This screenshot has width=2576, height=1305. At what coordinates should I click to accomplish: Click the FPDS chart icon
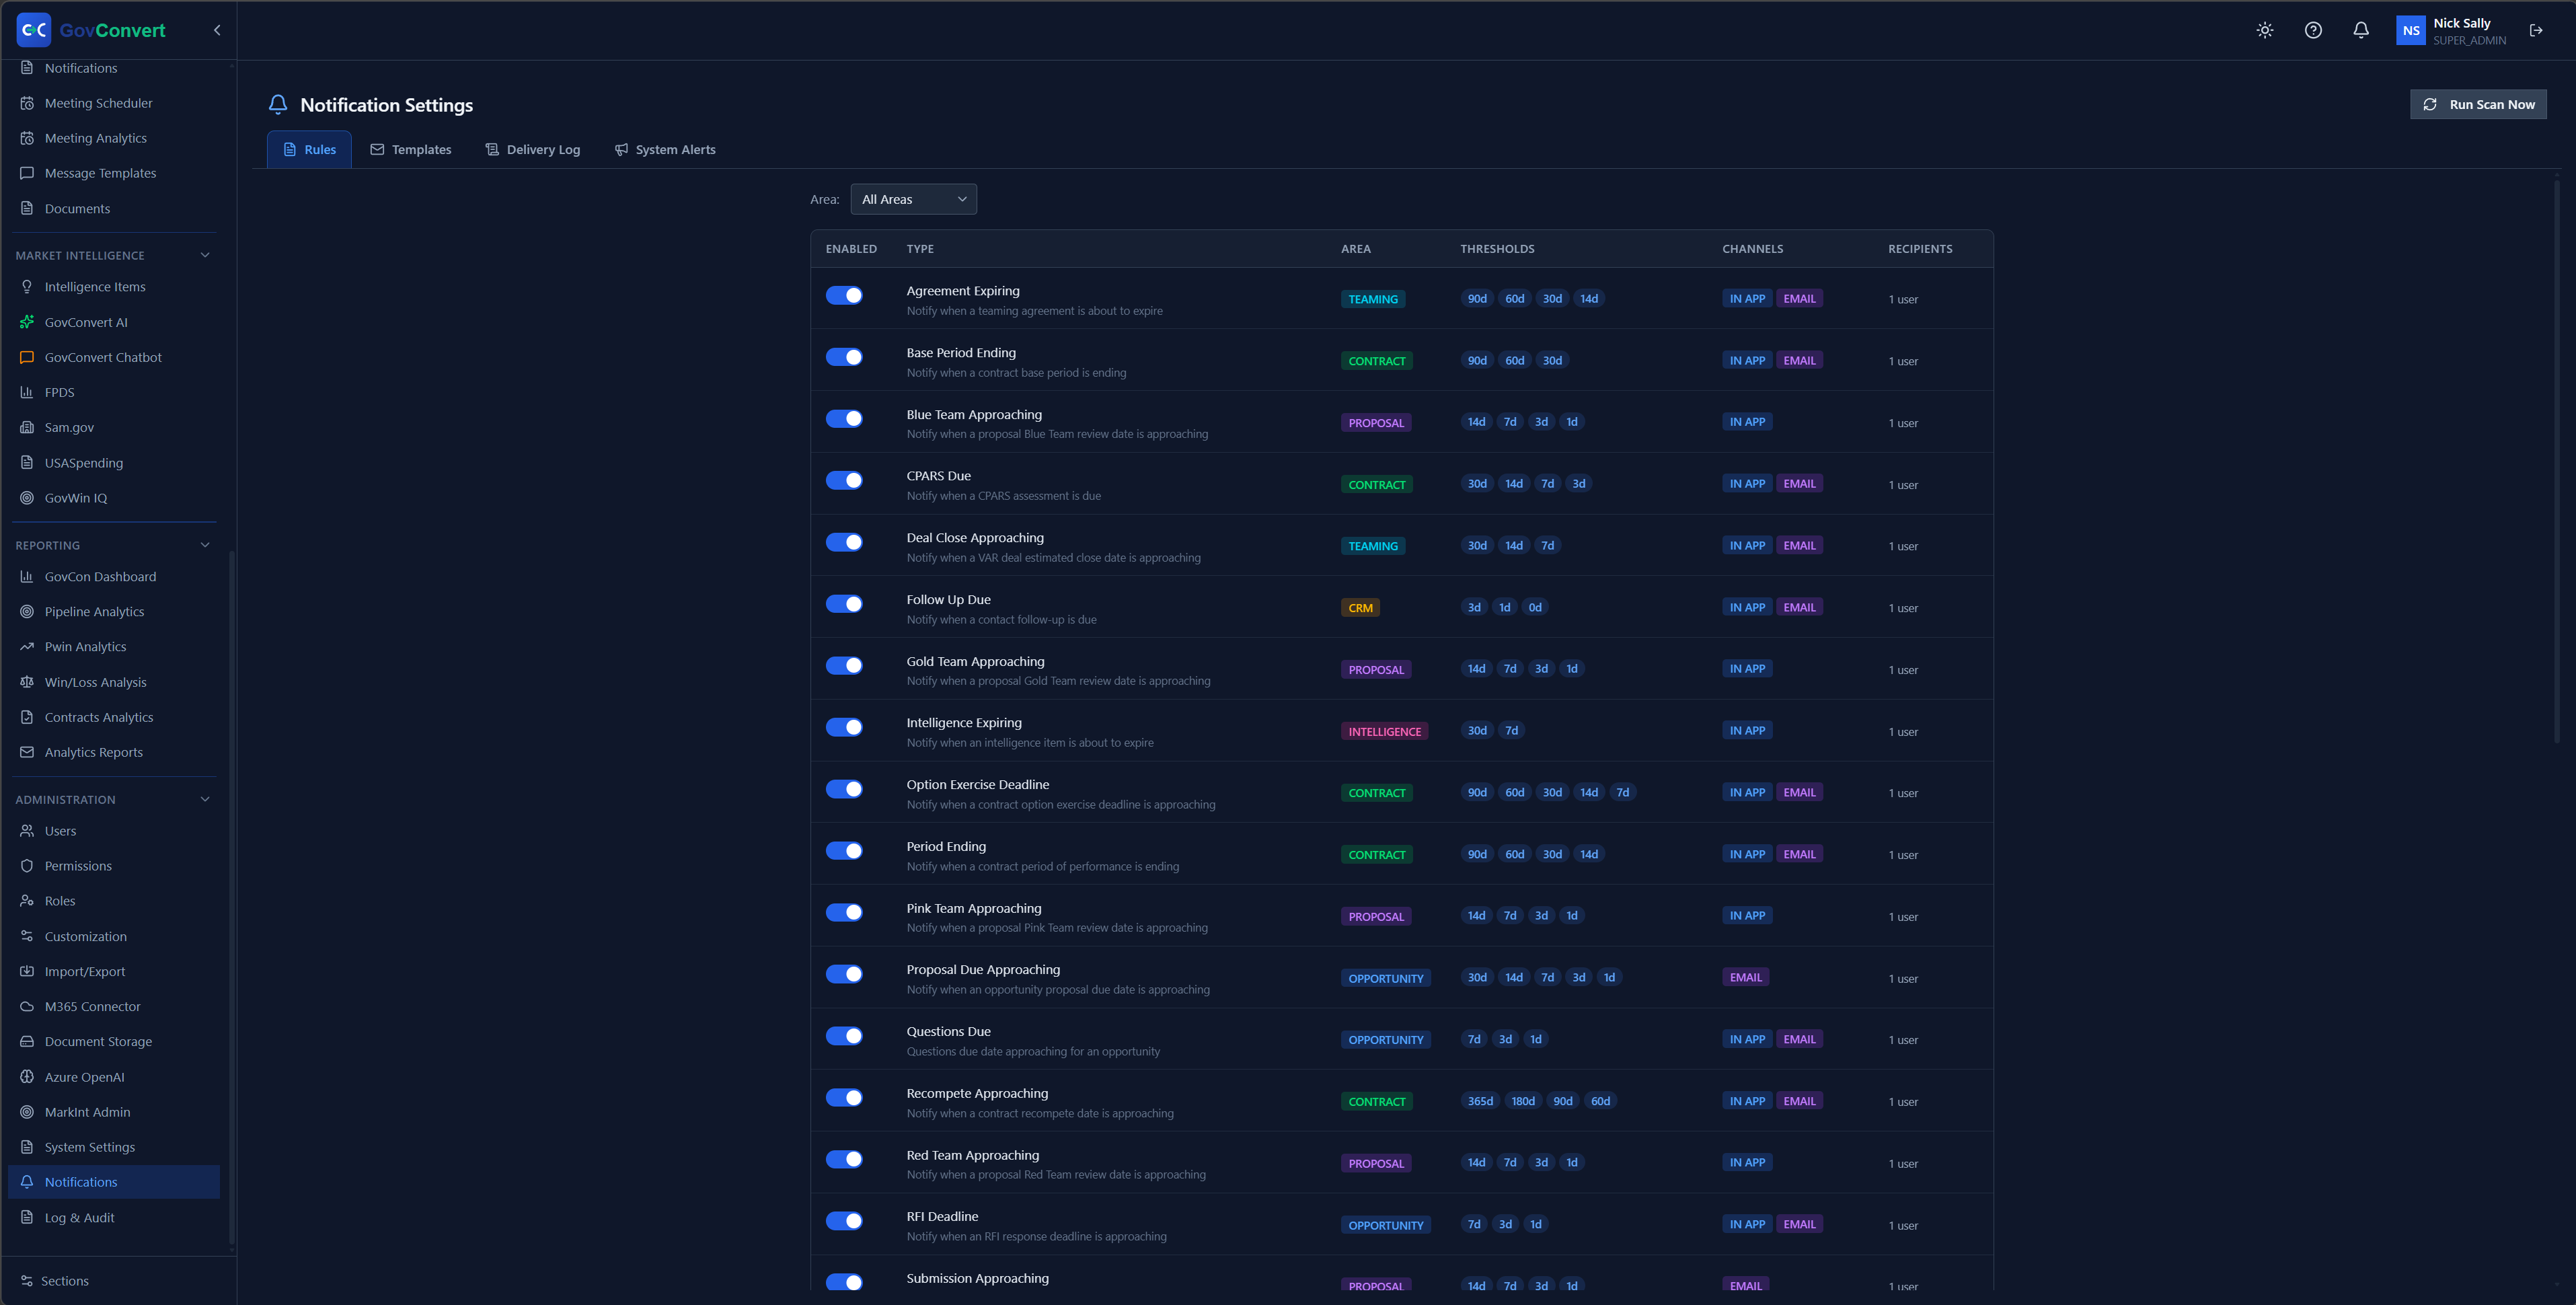27,392
